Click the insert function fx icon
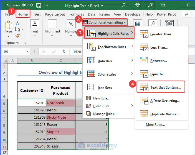Viewport: 195px width, 155px height. click(64, 52)
